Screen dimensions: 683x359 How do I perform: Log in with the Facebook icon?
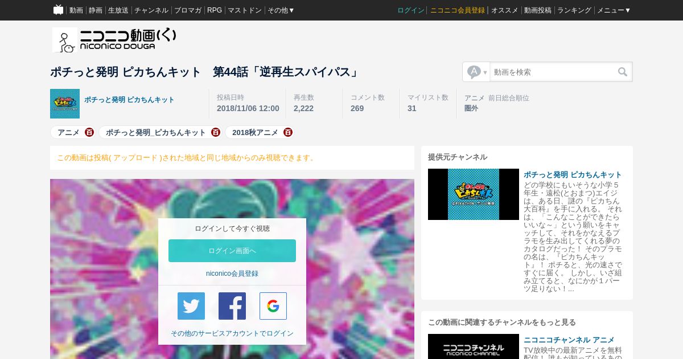232,306
